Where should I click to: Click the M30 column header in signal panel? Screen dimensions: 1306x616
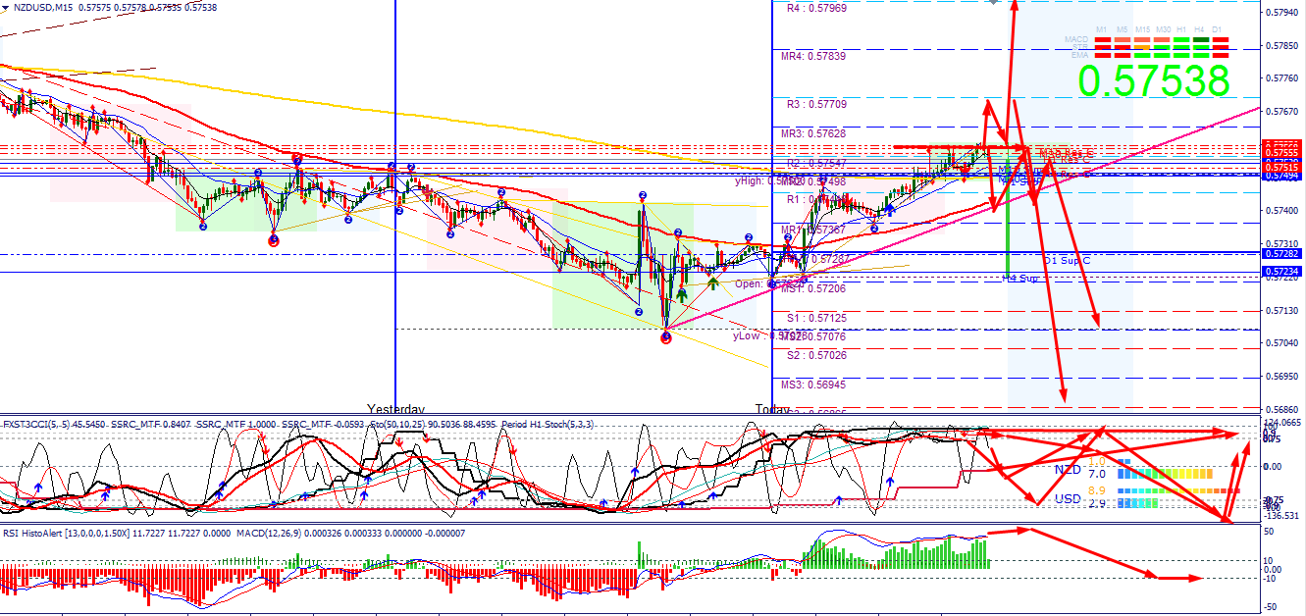click(1163, 30)
